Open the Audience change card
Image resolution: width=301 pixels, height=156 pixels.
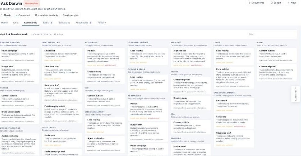click(x=19, y=144)
